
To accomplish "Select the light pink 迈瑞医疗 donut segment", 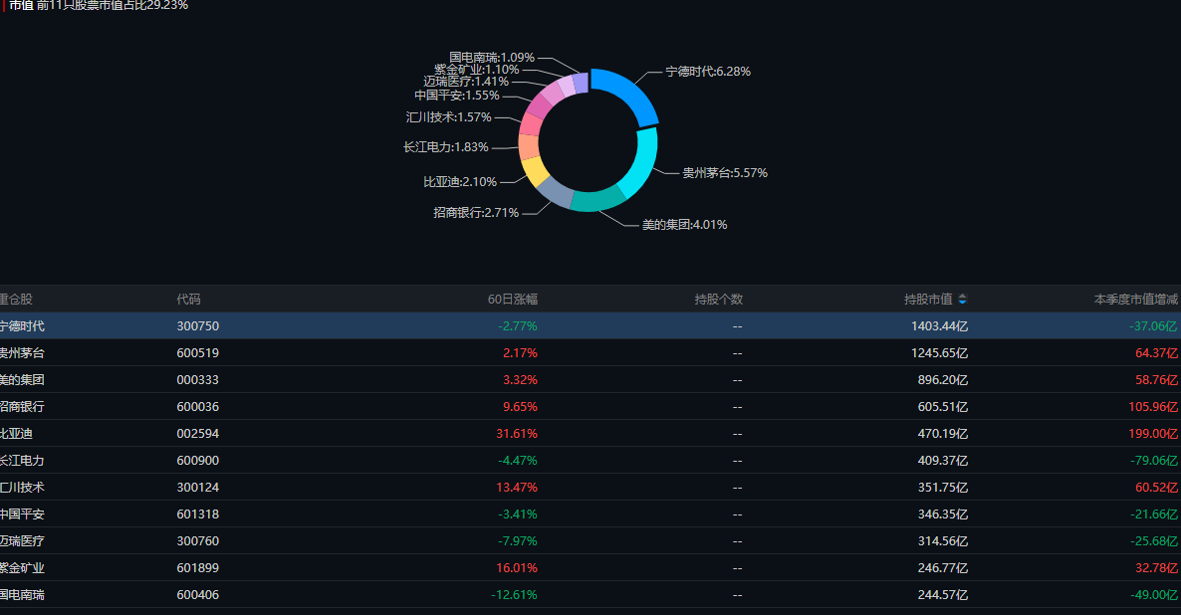I will (552, 93).
